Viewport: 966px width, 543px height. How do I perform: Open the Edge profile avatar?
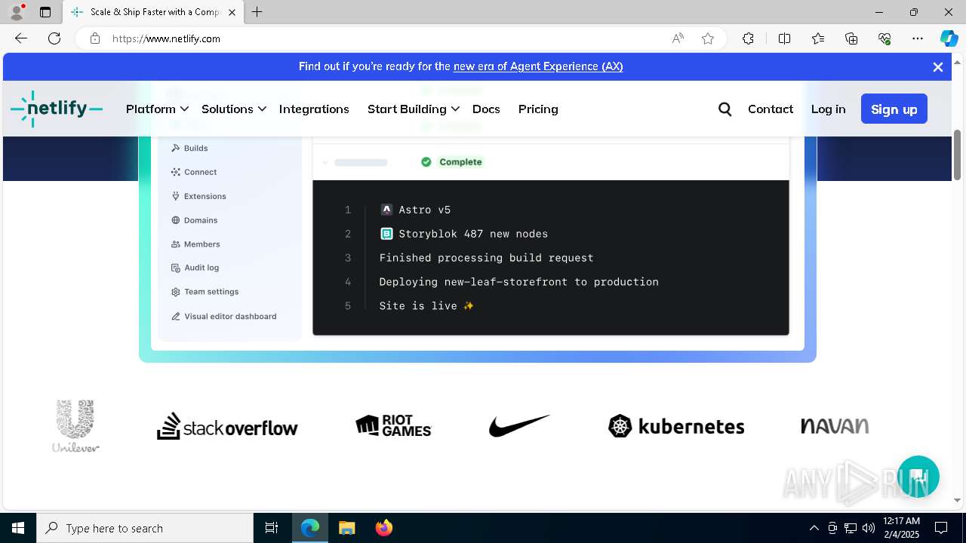[17, 12]
